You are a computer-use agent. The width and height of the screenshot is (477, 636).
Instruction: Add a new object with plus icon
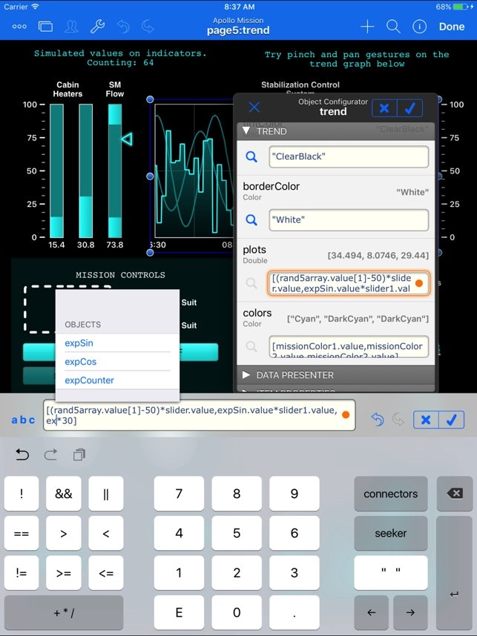(x=367, y=27)
